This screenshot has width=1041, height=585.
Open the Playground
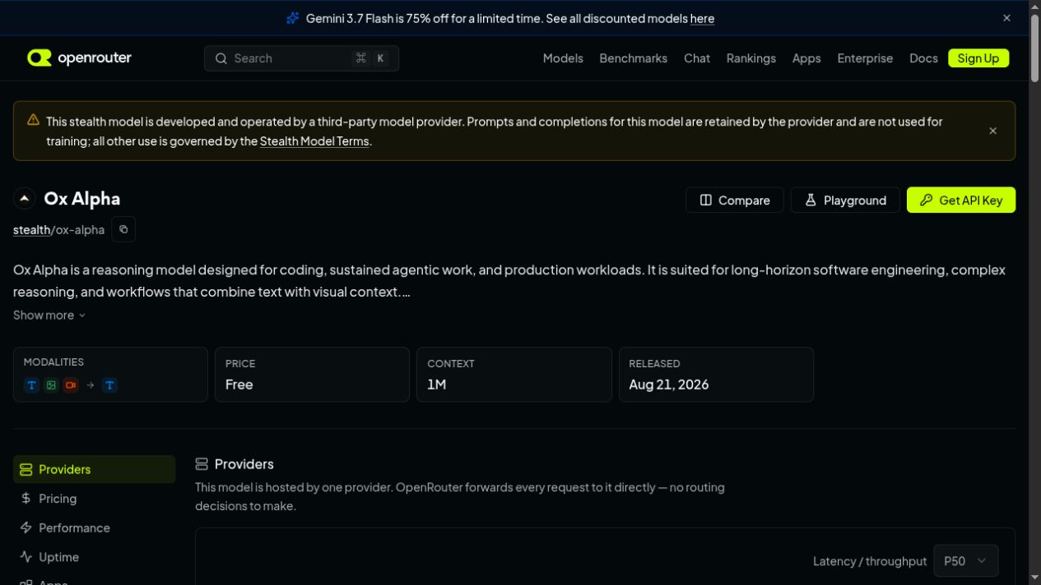(x=845, y=200)
